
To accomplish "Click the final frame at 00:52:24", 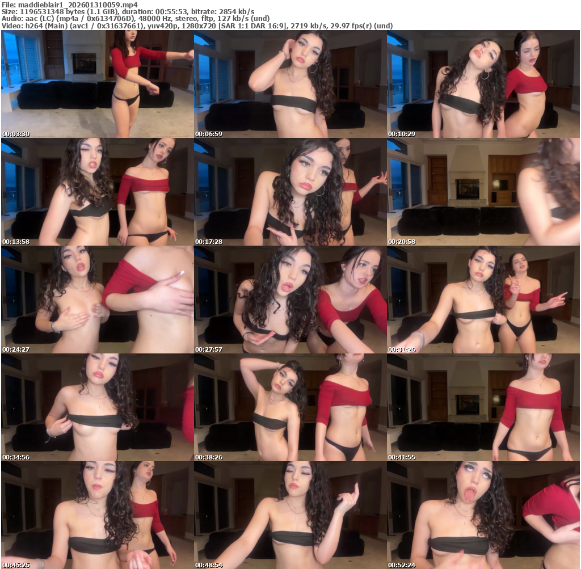I will (483, 515).
